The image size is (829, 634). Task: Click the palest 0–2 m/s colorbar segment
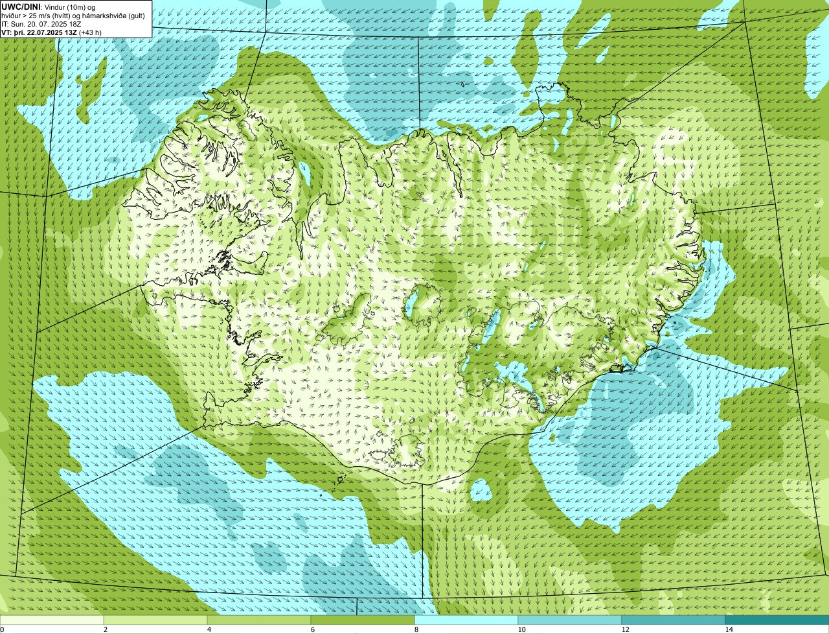pos(52,620)
